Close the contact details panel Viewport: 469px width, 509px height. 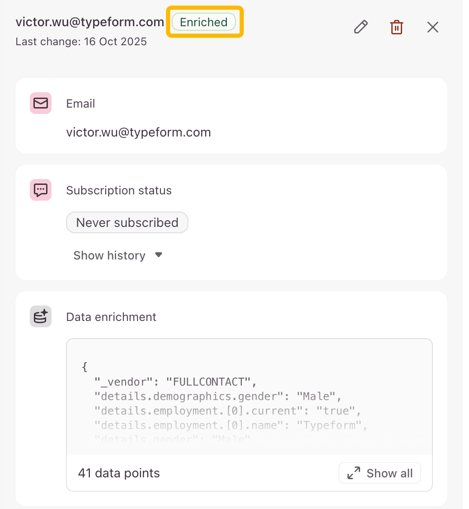point(432,27)
